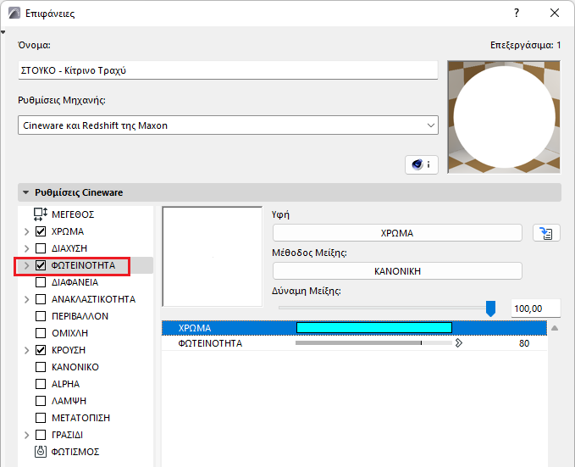Click the parameter list scroll up arrow
The height and width of the screenshot is (467, 575).
(x=555, y=328)
